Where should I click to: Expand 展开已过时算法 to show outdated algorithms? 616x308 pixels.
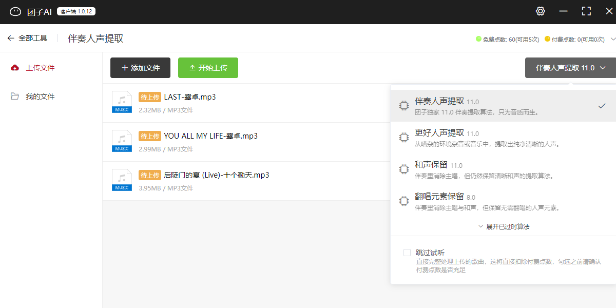coord(504,226)
